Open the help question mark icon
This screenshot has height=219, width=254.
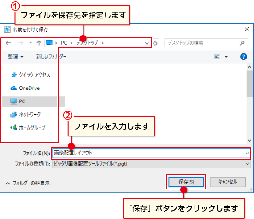pyautogui.click(x=243, y=57)
